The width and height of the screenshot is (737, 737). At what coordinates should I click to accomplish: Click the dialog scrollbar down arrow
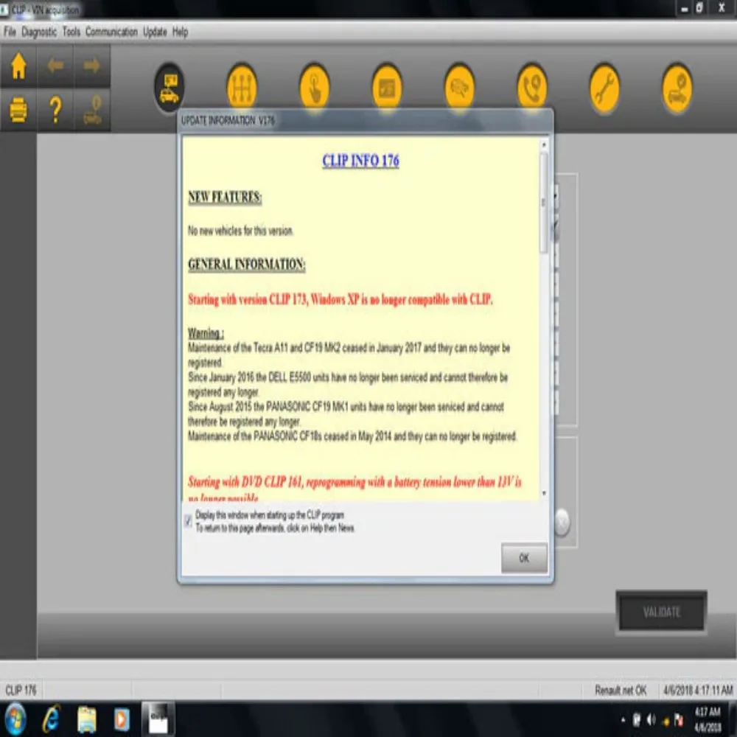(544, 493)
